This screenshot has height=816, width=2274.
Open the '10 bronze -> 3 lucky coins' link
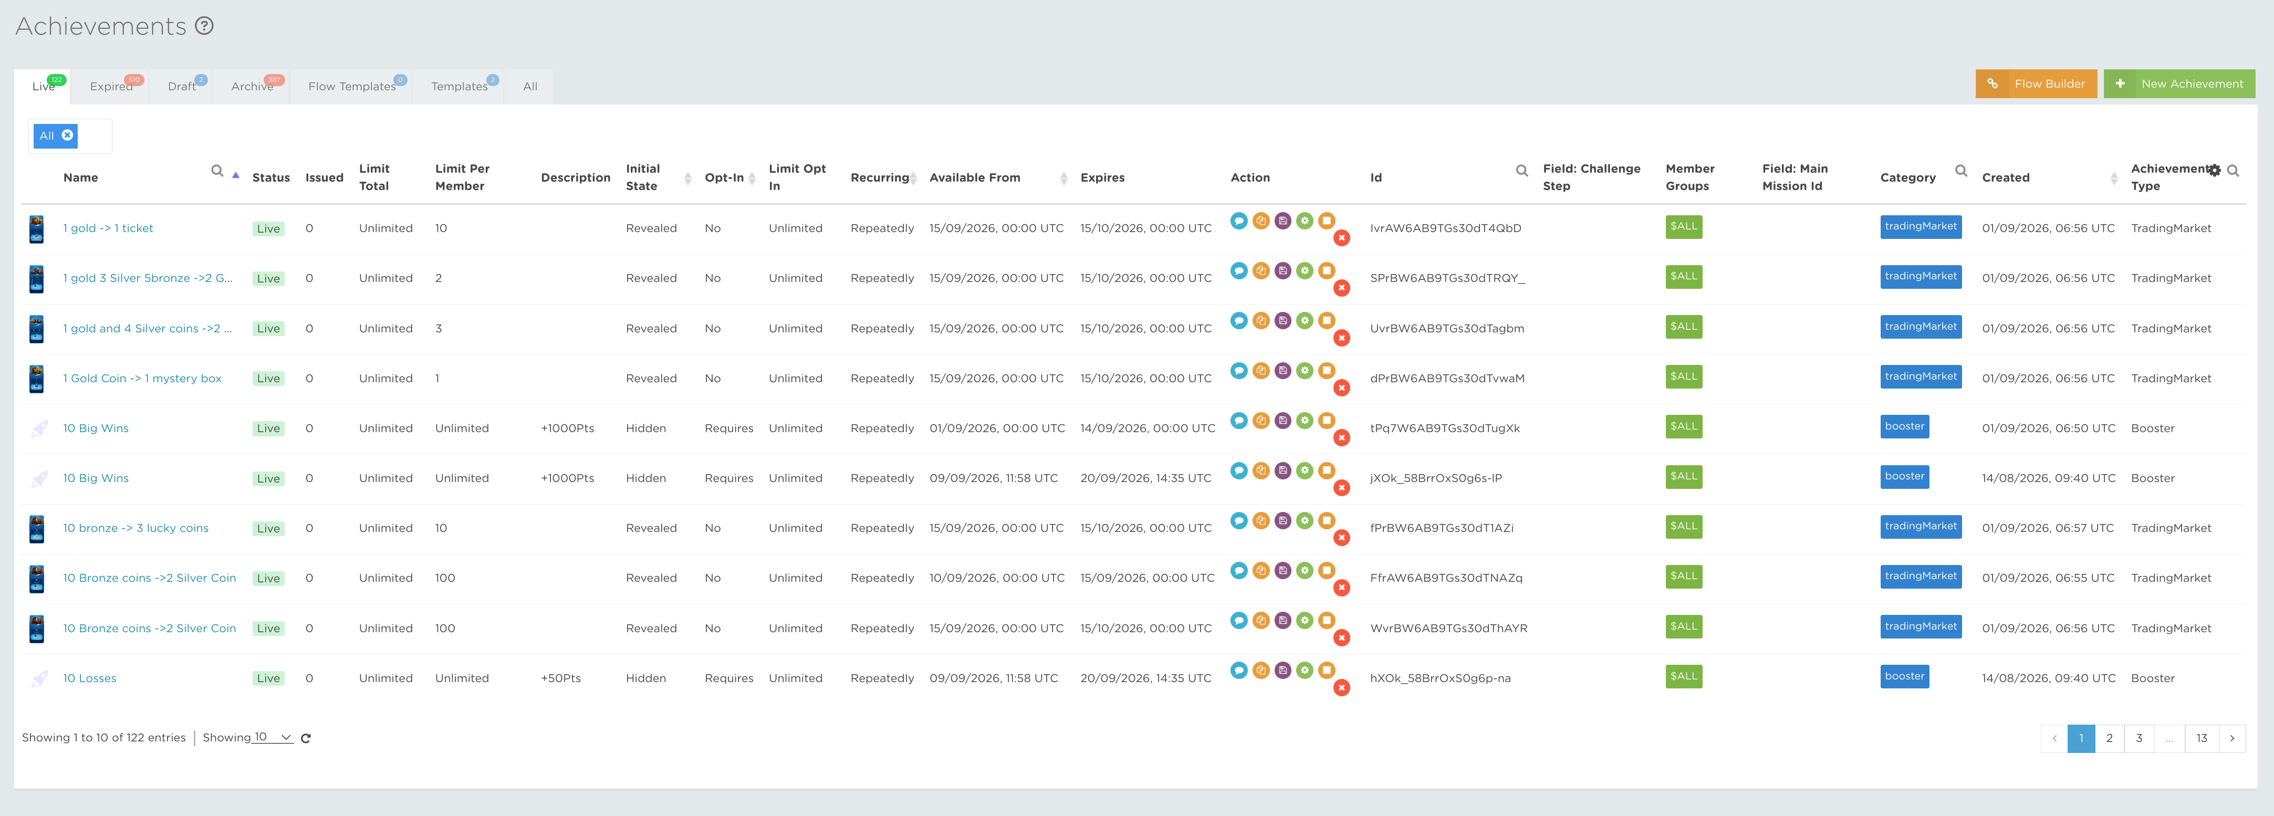tap(136, 528)
